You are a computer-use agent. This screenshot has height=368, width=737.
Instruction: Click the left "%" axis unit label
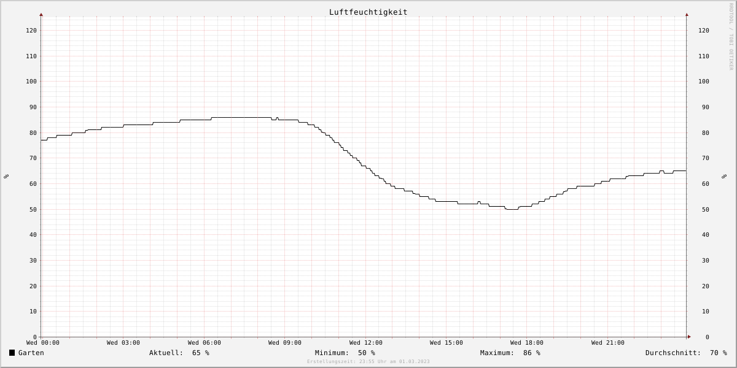[6, 177]
